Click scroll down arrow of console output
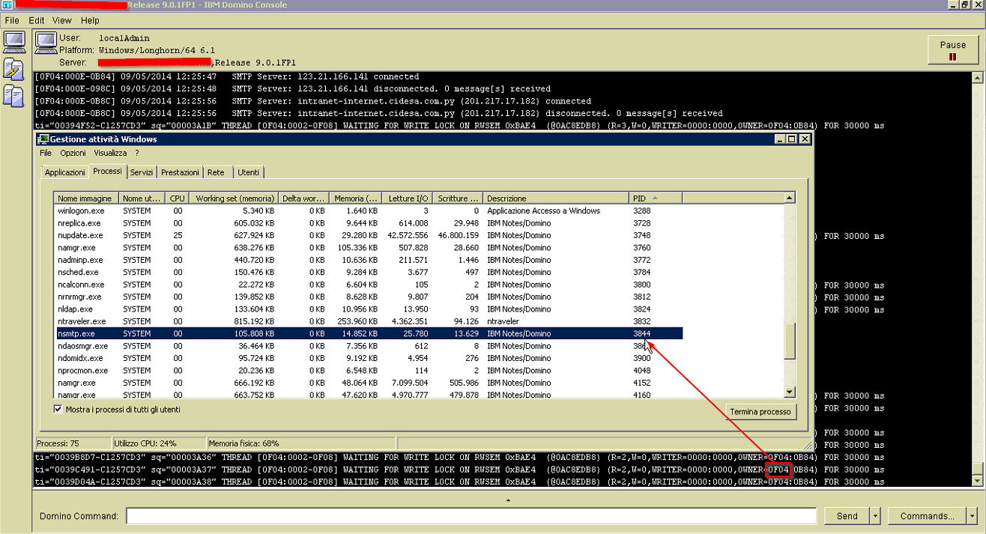The height and width of the screenshot is (534, 986). coord(977,480)
